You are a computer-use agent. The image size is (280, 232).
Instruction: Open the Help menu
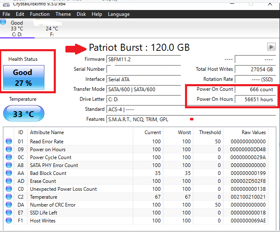[97, 14]
